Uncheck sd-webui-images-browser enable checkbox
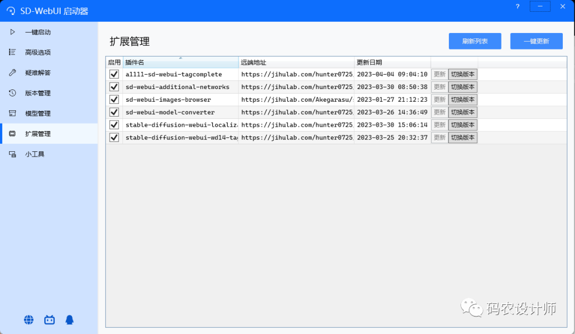575x334 pixels. click(114, 100)
